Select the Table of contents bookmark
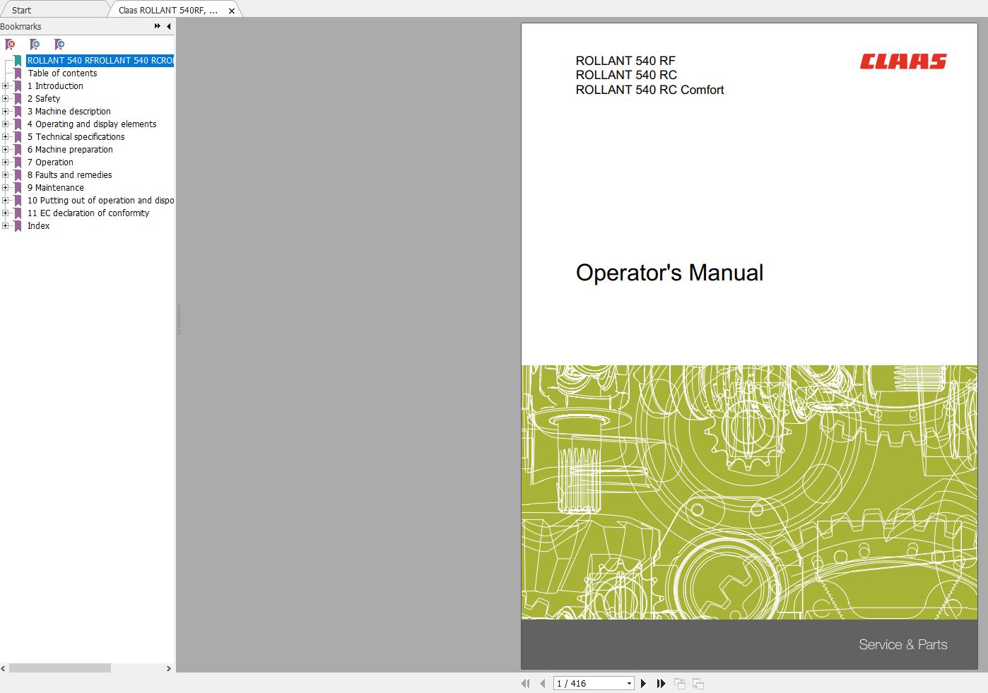The width and height of the screenshot is (988, 693). [62, 73]
